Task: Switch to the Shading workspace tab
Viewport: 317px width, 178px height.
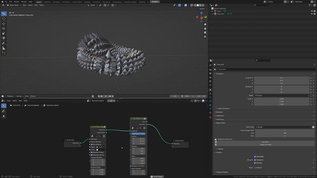Action: point(87,2)
